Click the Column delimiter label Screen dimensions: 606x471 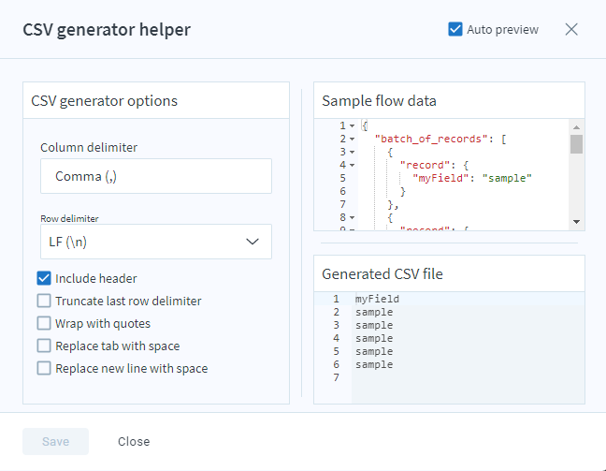89,147
